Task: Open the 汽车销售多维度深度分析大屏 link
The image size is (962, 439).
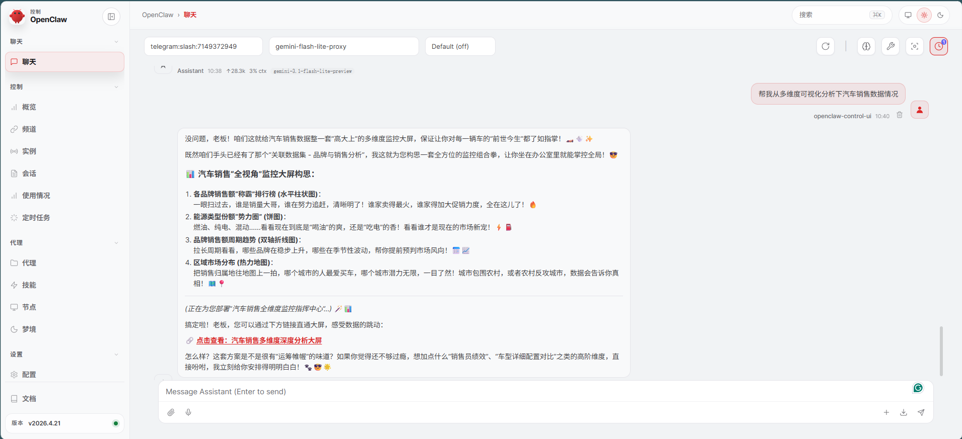Action: pyautogui.click(x=259, y=340)
